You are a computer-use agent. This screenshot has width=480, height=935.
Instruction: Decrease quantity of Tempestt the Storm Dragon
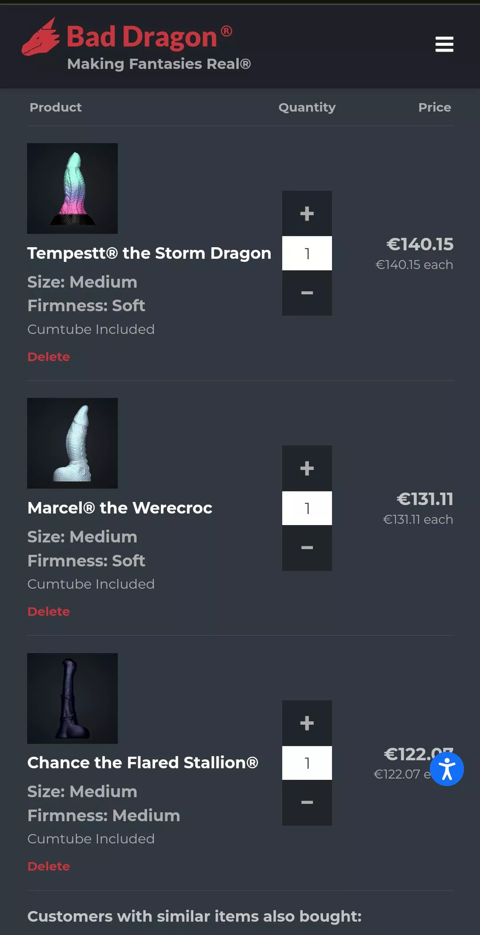(307, 293)
